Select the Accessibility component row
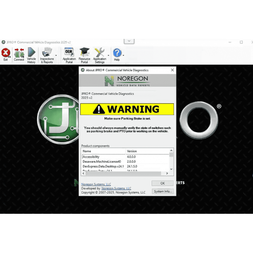253x253 pixels. 91,157
